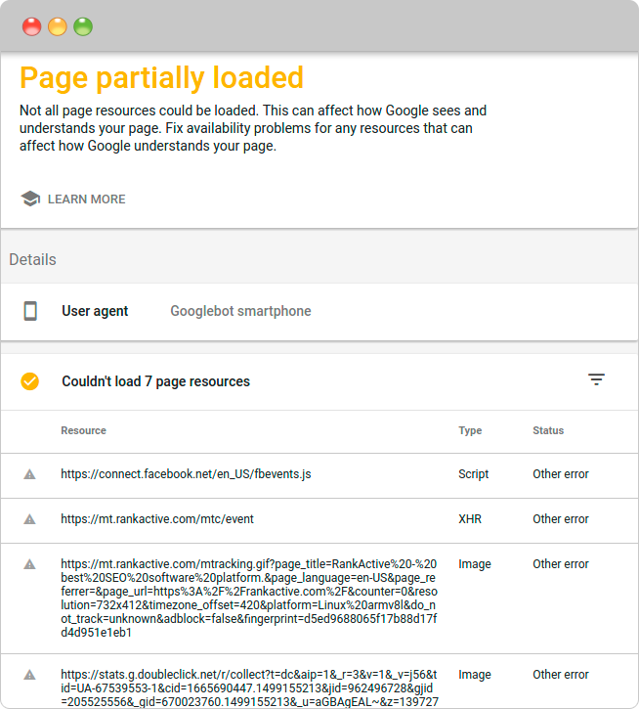
Task: Click warning triangle for mtracking.gif row
Action: 29,564
